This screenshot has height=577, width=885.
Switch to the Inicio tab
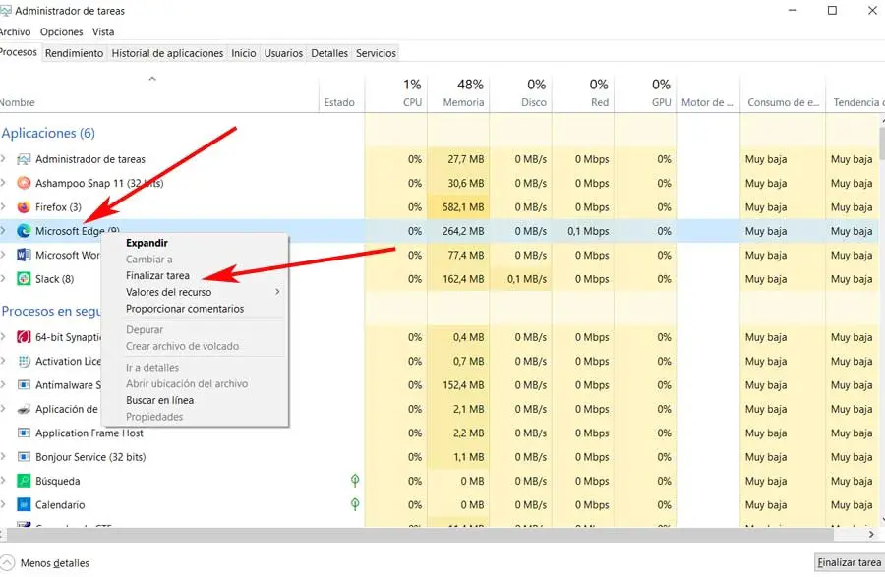pos(243,53)
